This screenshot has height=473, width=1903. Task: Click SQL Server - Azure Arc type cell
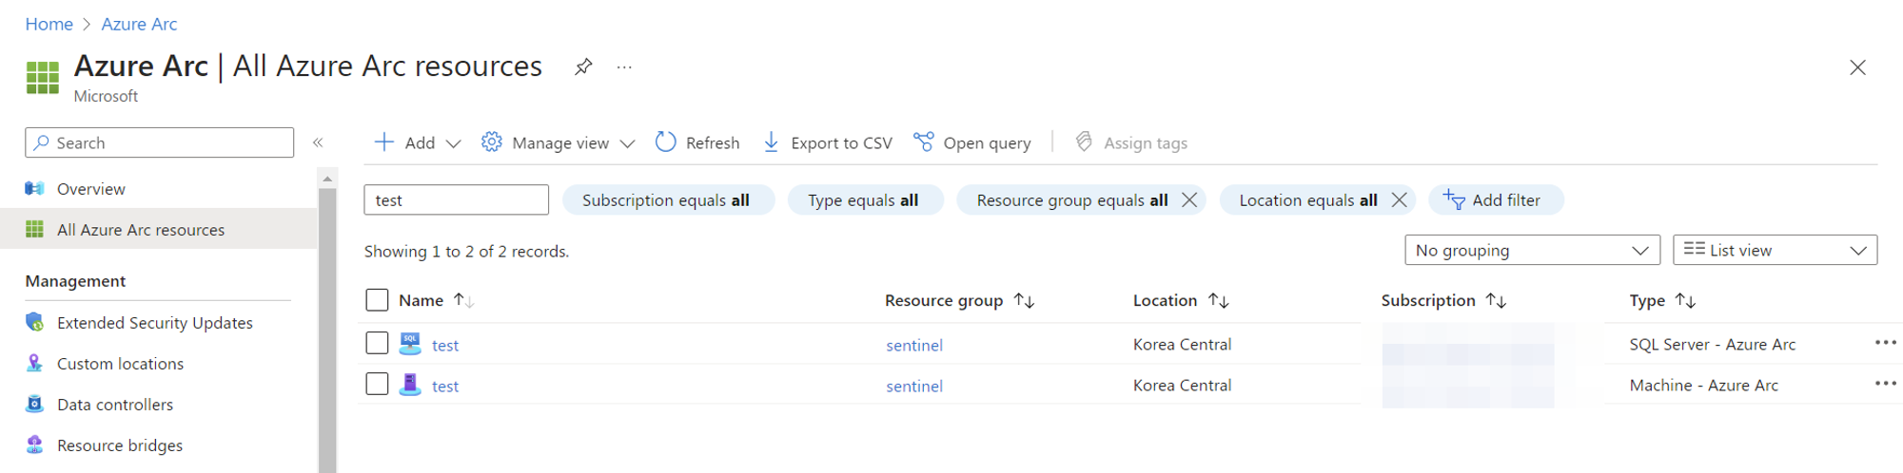(x=1713, y=345)
